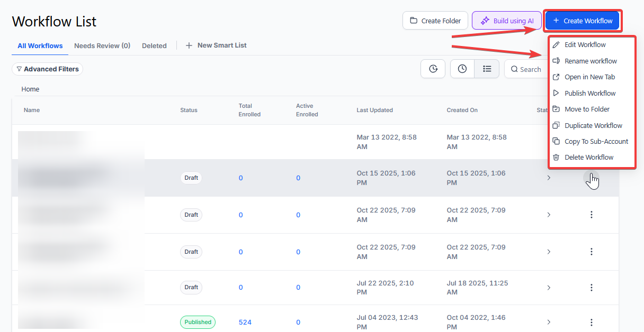
Task: Click the trash icon for Delete Workflow
Action: [x=556, y=158]
